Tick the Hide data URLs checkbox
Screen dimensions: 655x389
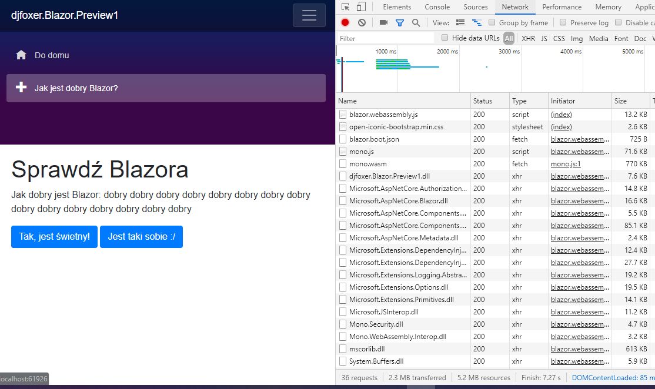coord(445,38)
